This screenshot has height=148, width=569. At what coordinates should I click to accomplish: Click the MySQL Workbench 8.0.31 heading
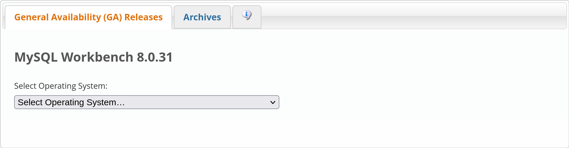pyautogui.click(x=93, y=57)
